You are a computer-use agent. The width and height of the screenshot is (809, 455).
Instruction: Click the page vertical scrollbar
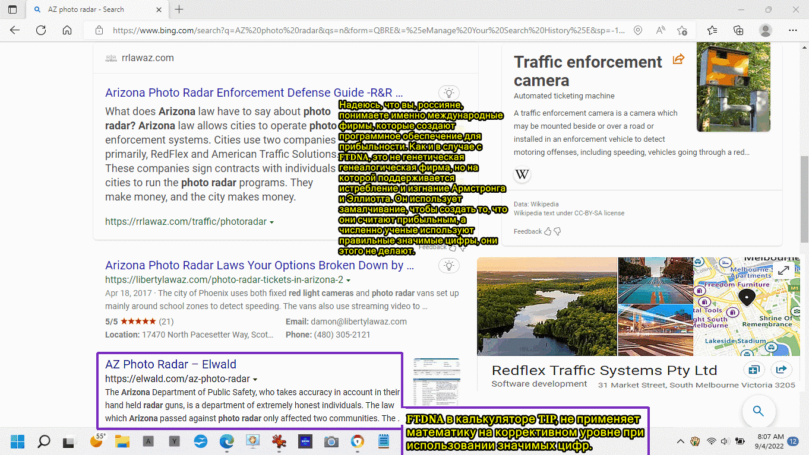804,199
